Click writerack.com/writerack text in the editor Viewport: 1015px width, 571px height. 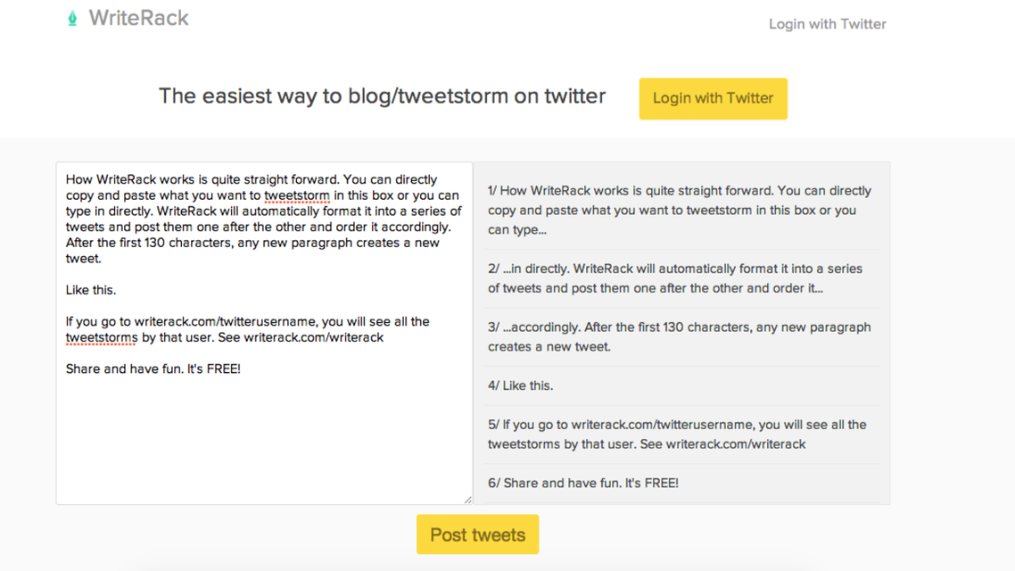[x=313, y=337]
